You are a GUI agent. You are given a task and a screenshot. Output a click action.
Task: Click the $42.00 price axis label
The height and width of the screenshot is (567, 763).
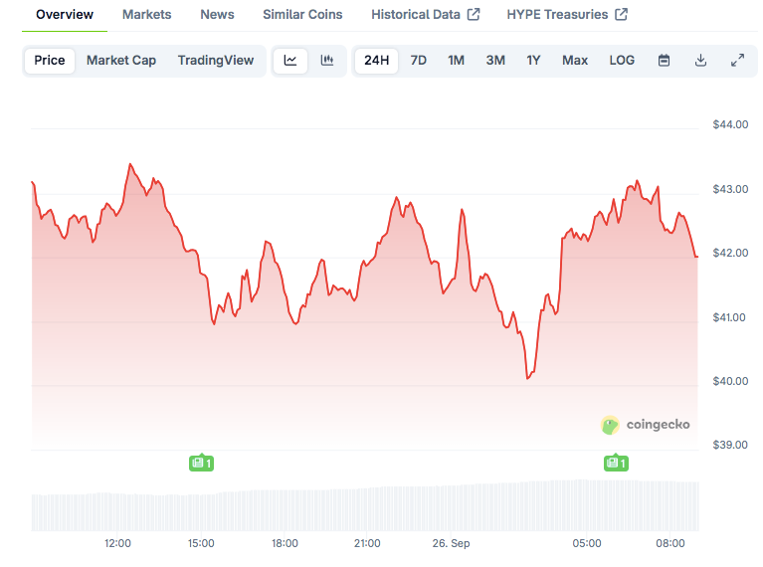pyautogui.click(x=730, y=253)
